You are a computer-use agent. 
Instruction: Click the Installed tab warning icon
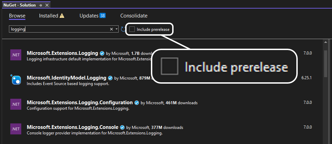[62, 16]
